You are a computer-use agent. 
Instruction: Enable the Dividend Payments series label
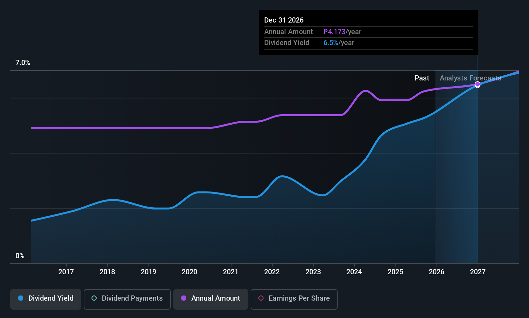(x=132, y=298)
